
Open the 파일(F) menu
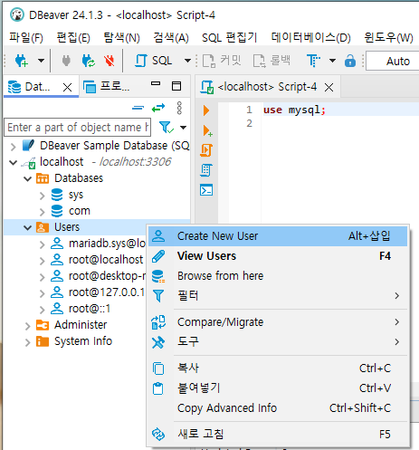26,38
